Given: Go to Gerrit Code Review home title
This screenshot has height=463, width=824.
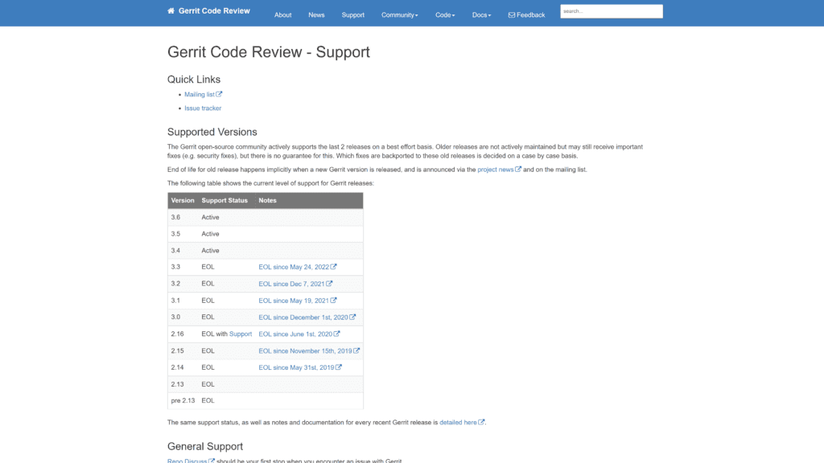Looking at the screenshot, I should (214, 11).
